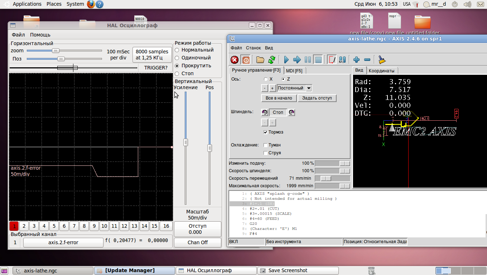Switch to the Координаты tab
Screen dimensions: 487x275
coord(381,71)
